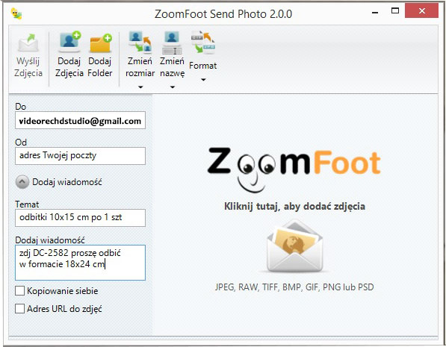Click the Zmień nazwę rename icon
Screen dimensions: 446x347
click(x=172, y=43)
